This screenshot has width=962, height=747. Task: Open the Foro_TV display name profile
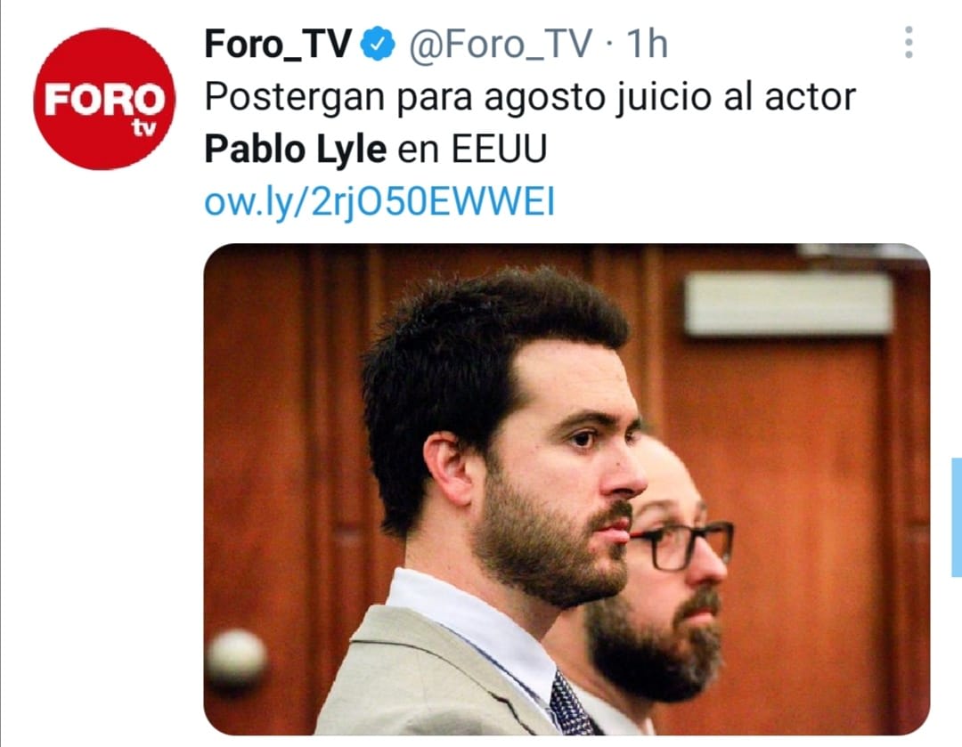(278, 45)
